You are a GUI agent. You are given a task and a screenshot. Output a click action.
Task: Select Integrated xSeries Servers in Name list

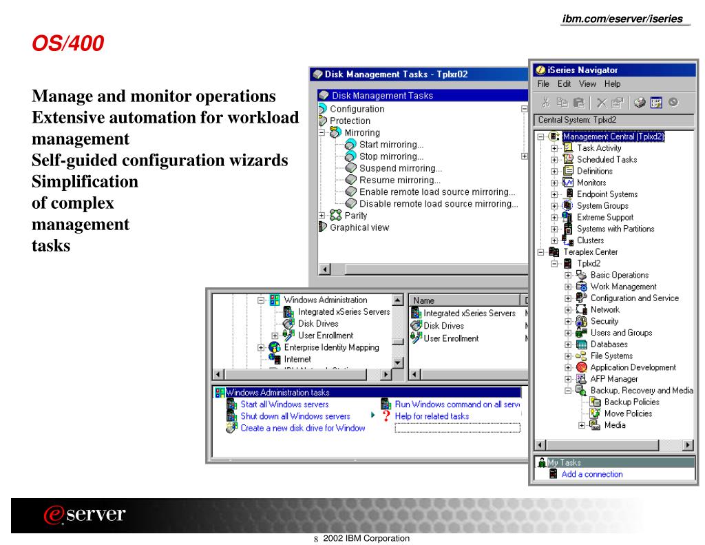point(470,313)
